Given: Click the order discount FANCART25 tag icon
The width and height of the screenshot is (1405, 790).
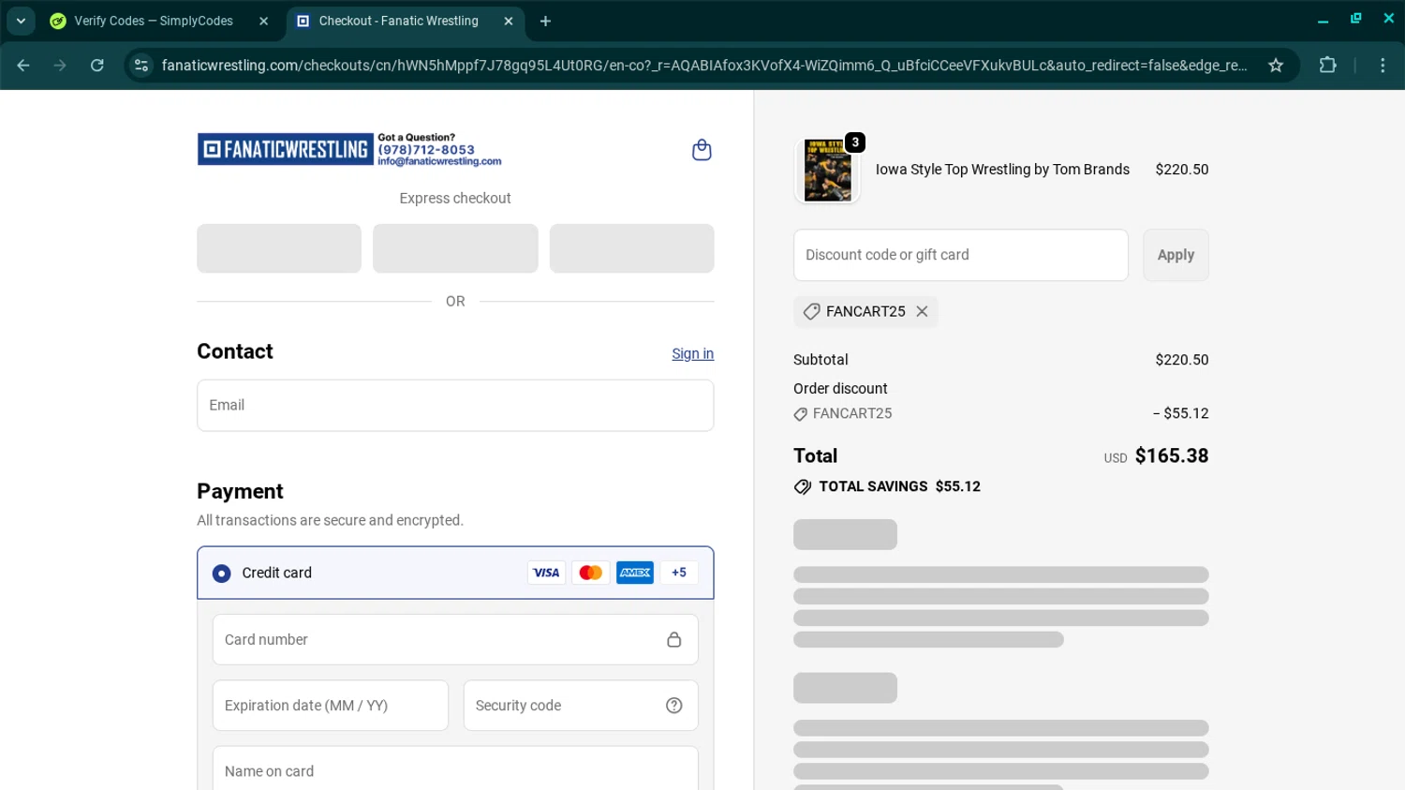Looking at the screenshot, I should coord(800,414).
